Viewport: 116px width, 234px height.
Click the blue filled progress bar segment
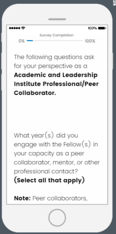click(x=30, y=41)
